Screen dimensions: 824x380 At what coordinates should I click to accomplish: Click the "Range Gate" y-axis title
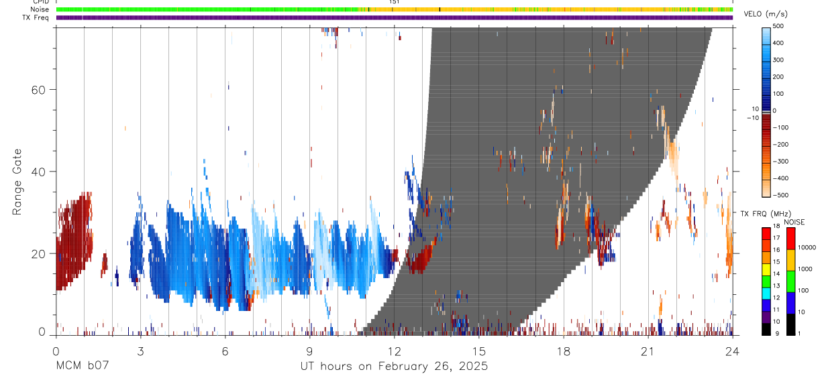[17, 182]
